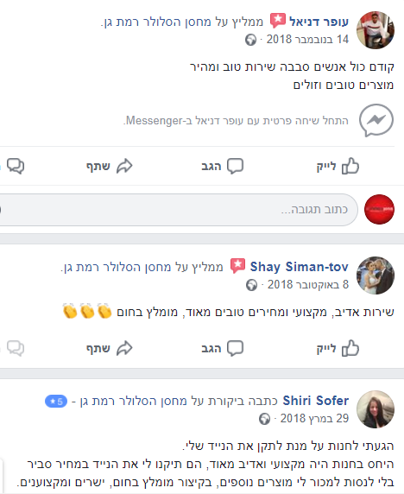Click the comment bubble on Ofer Daniel's post
This screenshot has height=494, width=404.
[x=223, y=166]
